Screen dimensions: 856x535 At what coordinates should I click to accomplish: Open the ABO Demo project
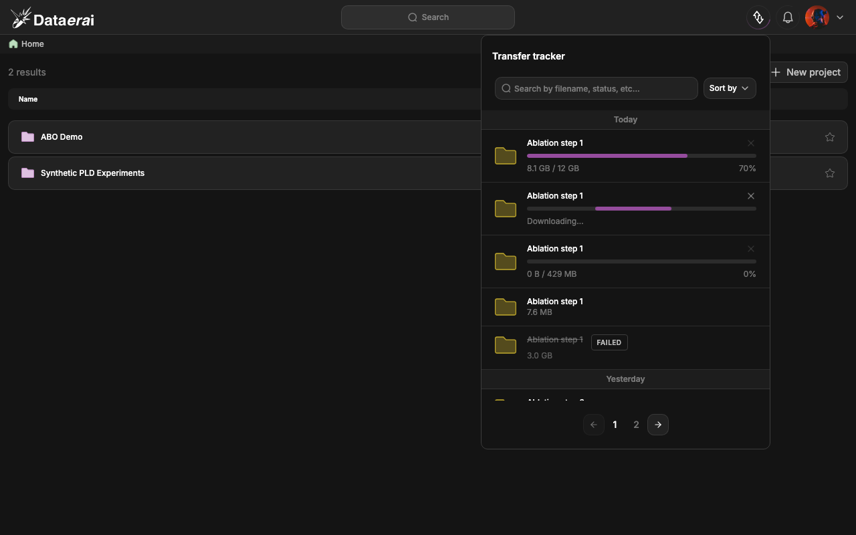pyautogui.click(x=62, y=137)
